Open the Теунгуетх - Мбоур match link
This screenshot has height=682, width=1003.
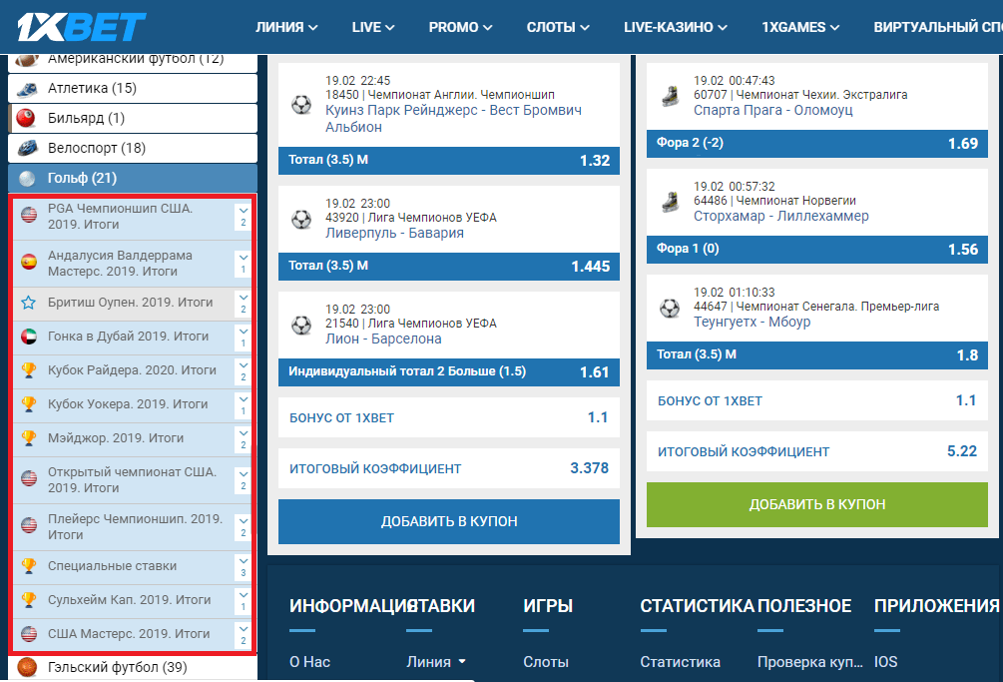click(752, 322)
